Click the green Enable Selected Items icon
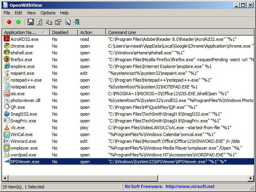256x192 pixels. click(18, 22)
